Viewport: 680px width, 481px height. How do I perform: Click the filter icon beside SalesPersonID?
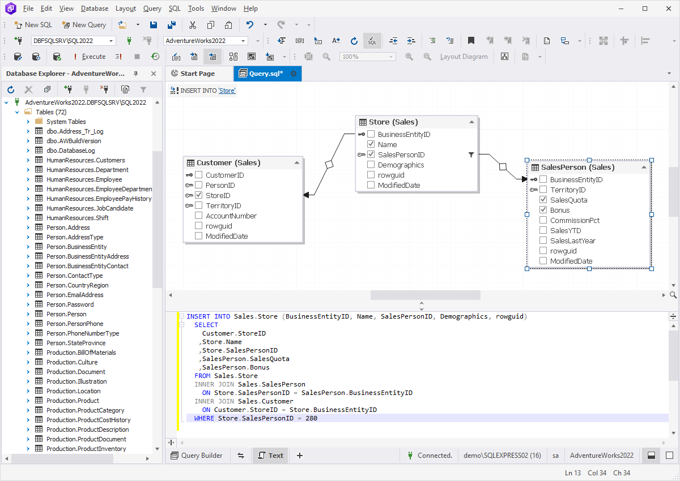(471, 154)
